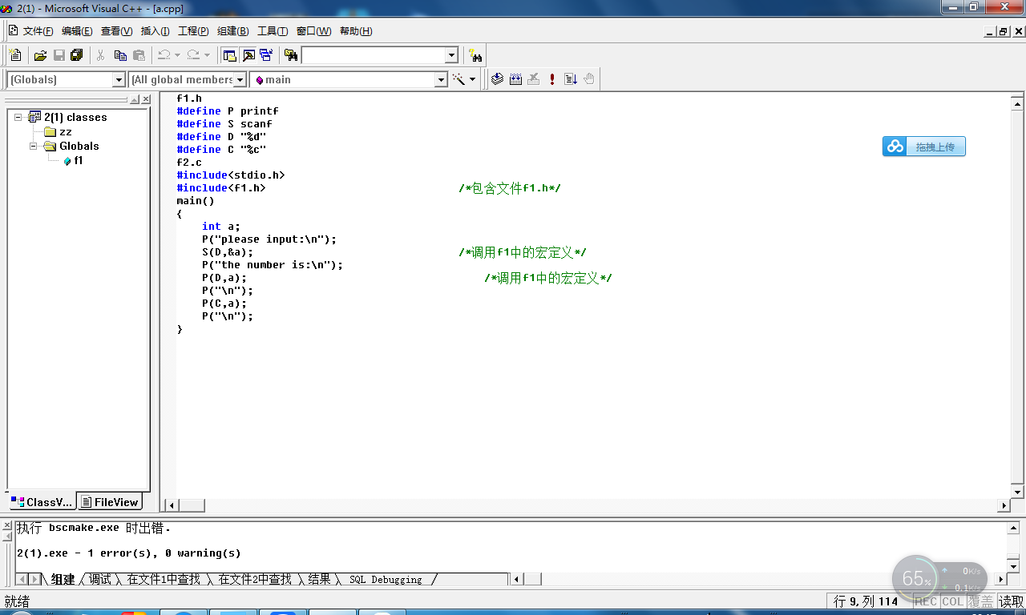1026x615 pixels.
Task: Click the Copy icon
Action: click(x=120, y=55)
